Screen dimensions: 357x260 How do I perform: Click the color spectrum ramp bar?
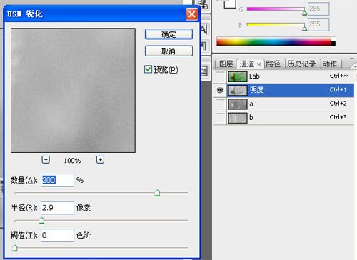tap(276, 41)
